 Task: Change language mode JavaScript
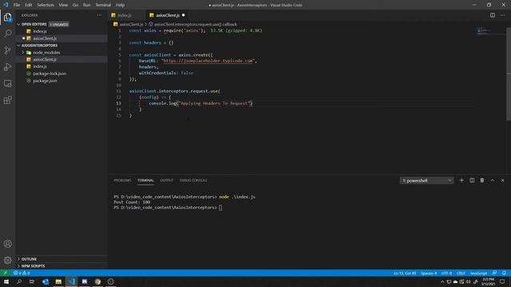pos(478,273)
